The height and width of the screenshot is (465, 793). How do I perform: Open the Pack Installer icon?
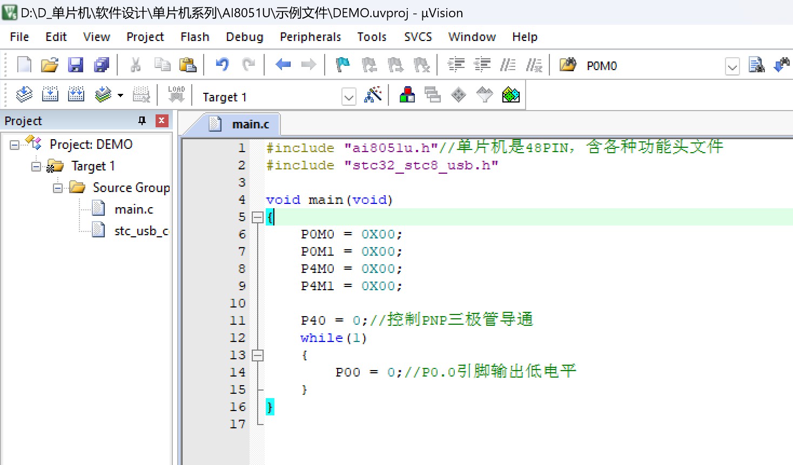[510, 95]
